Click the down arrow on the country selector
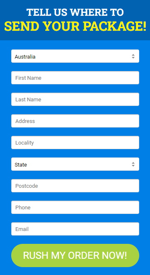 click(x=133, y=57)
